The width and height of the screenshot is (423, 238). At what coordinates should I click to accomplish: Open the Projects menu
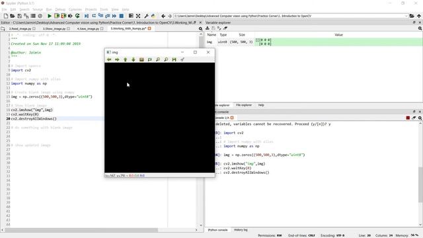pyautogui.click(x=91, y=9)
